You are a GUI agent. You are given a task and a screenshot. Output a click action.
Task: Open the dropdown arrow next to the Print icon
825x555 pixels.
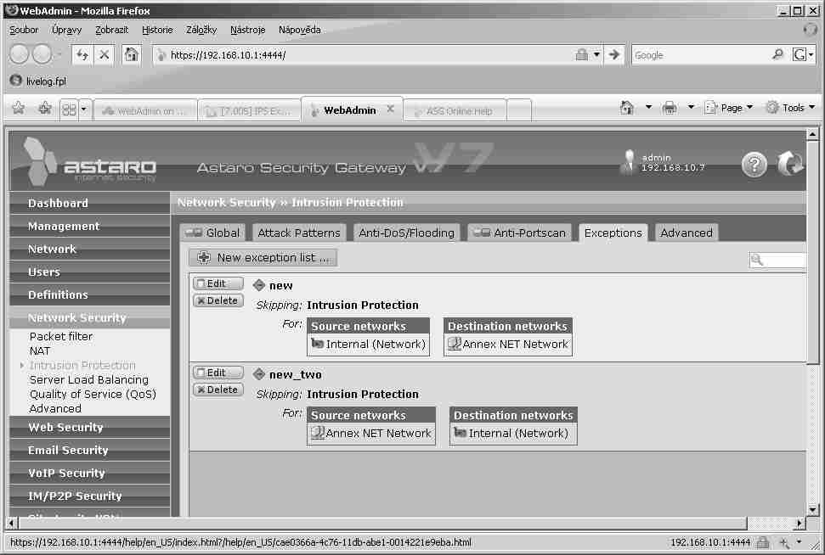(x=691, y=108)
